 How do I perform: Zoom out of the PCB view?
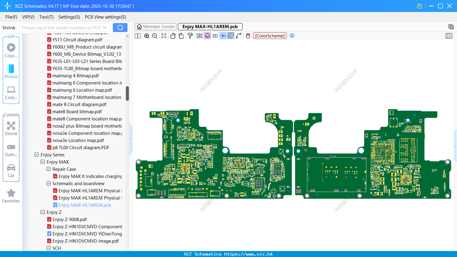click(x=155, y=36)
